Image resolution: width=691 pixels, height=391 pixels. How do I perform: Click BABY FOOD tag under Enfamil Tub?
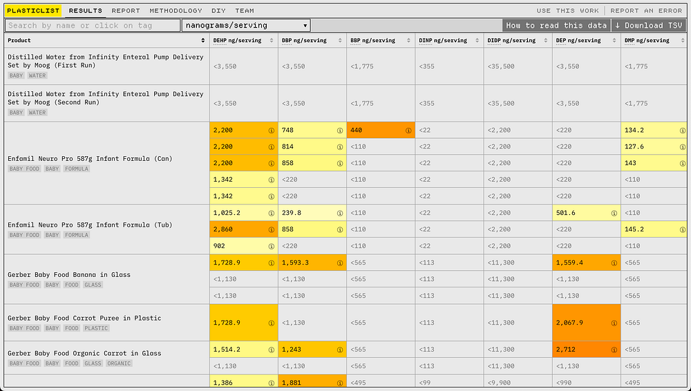click(x=24, y=235)
